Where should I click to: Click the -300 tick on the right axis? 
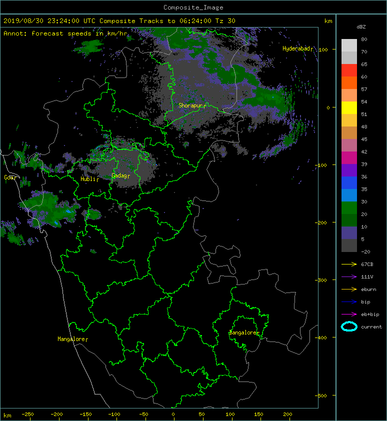pos(321,280)
